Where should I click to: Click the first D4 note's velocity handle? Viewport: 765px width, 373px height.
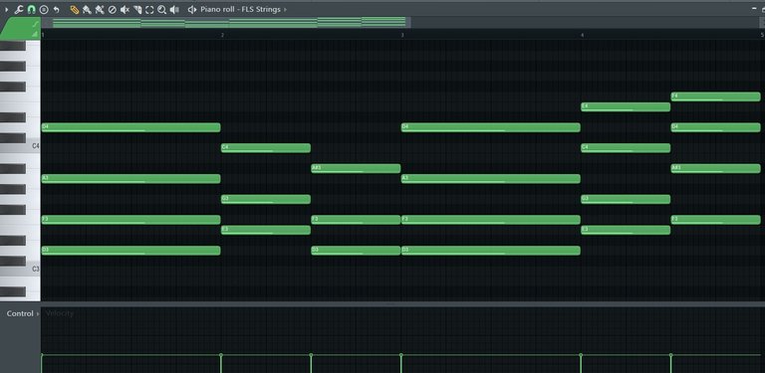coord(42,354)
